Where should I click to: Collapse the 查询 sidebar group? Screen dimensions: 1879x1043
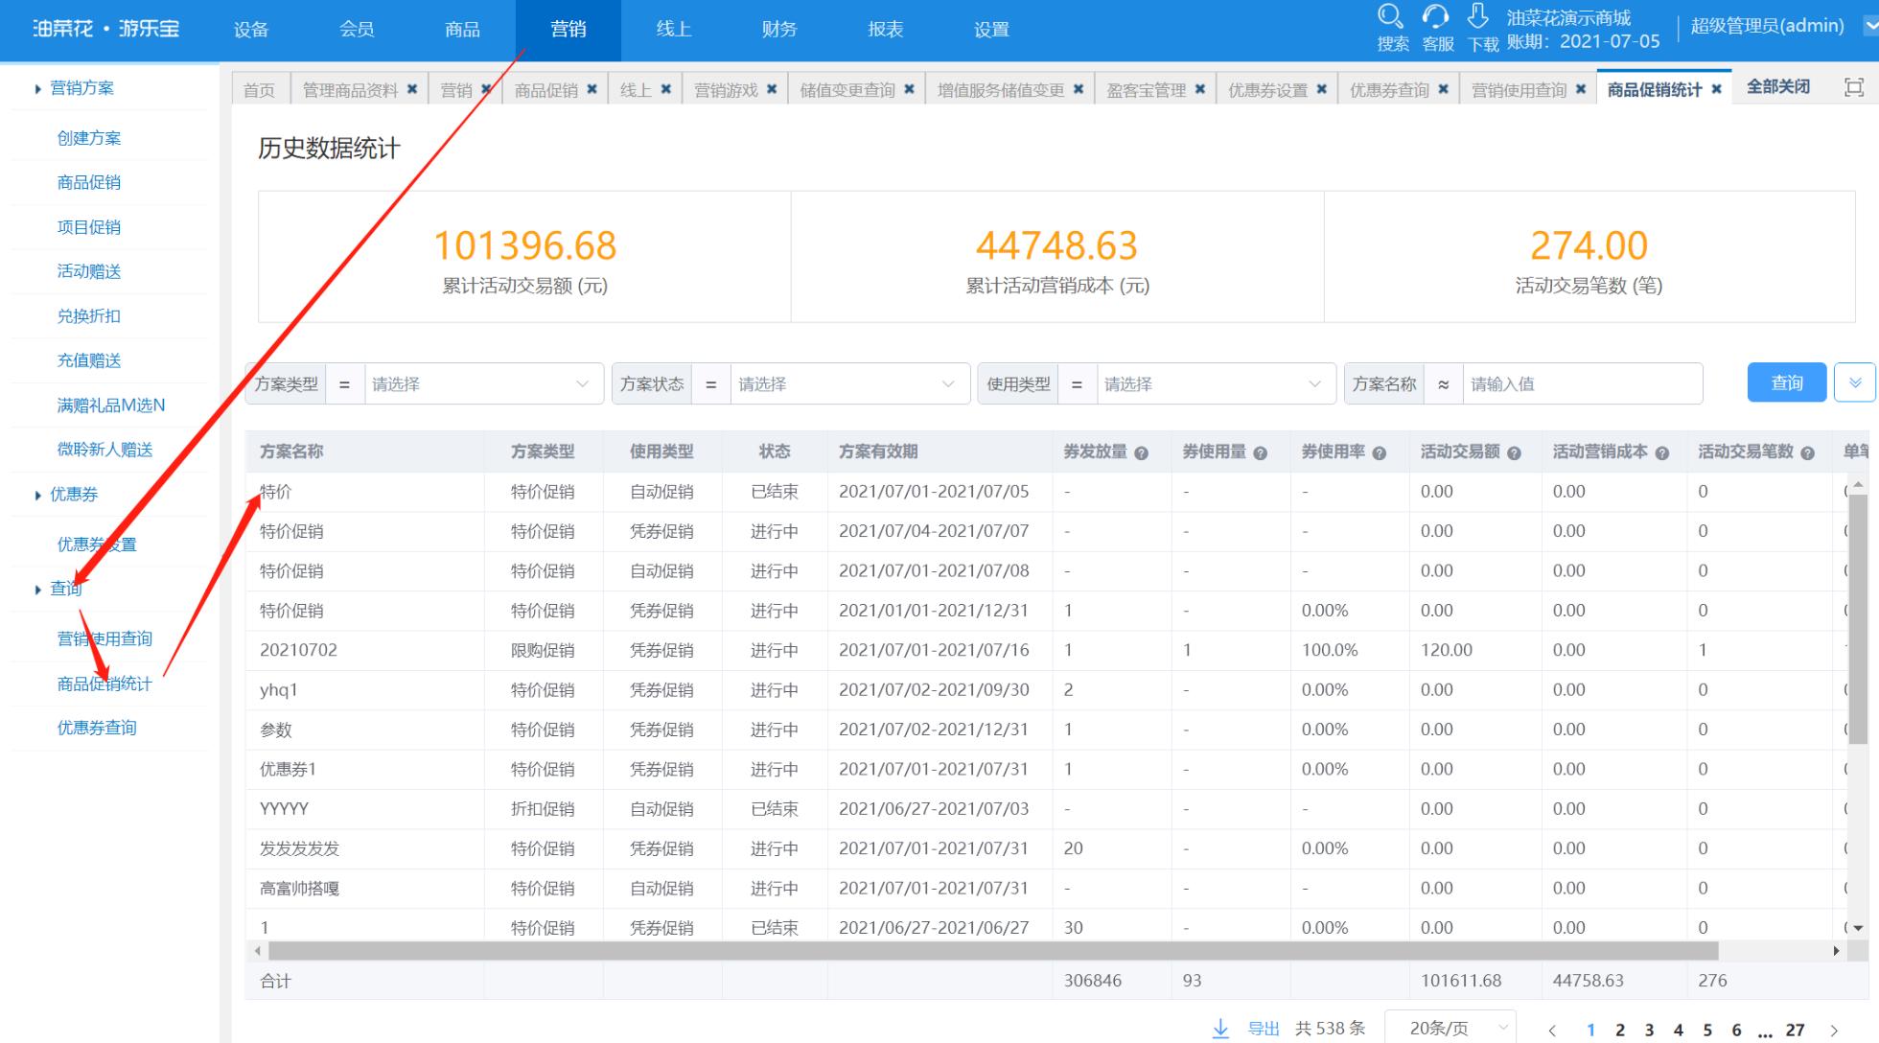click(38, 590)
